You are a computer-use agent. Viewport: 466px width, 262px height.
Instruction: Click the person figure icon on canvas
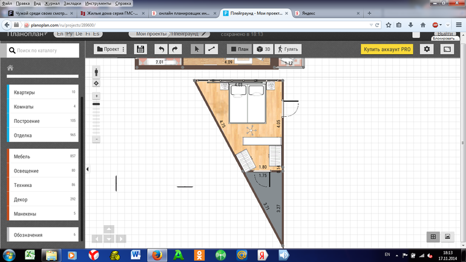point(96,72)
